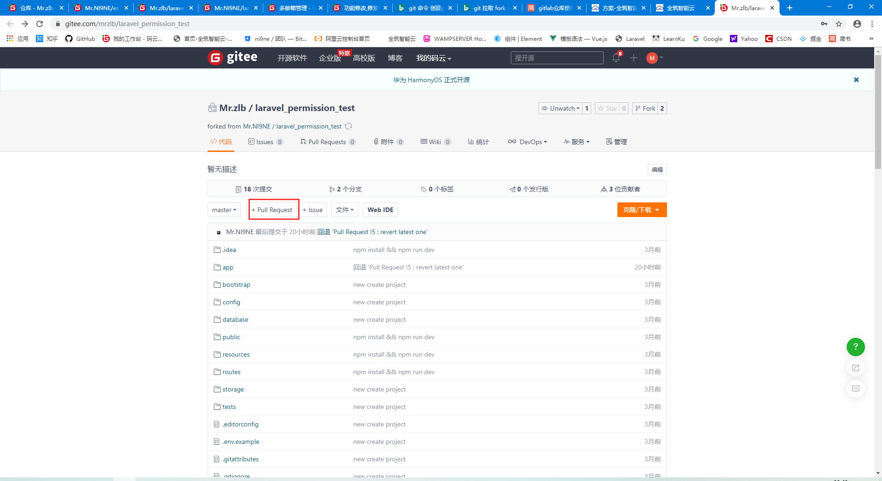Click the 搜开源 search field

tap(557, 58)
